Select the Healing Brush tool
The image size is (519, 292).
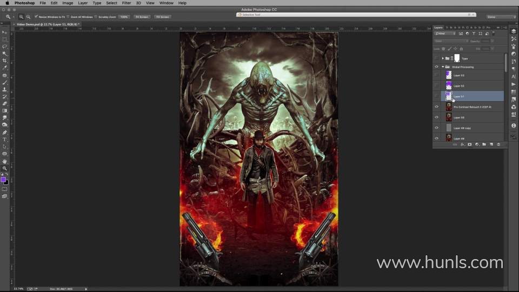click(x=5, y=76)
